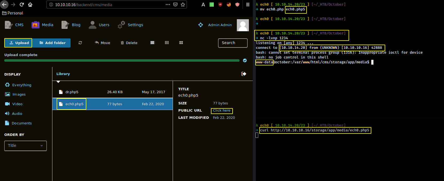Click the arrow icon right of Library
Viewport: 444px width, 181px height.
[x=244, y=74]
